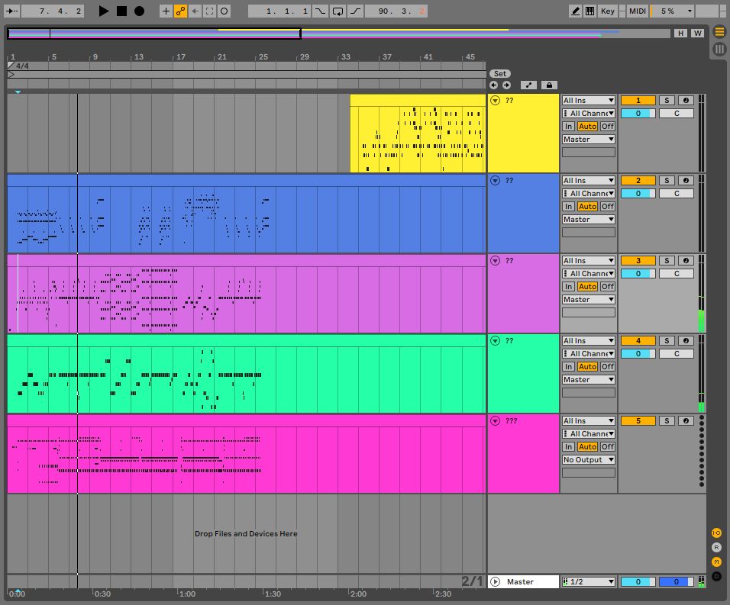730x605 pixels.
Task: Toggle the D track delay show button
Action: coord(716,576)
